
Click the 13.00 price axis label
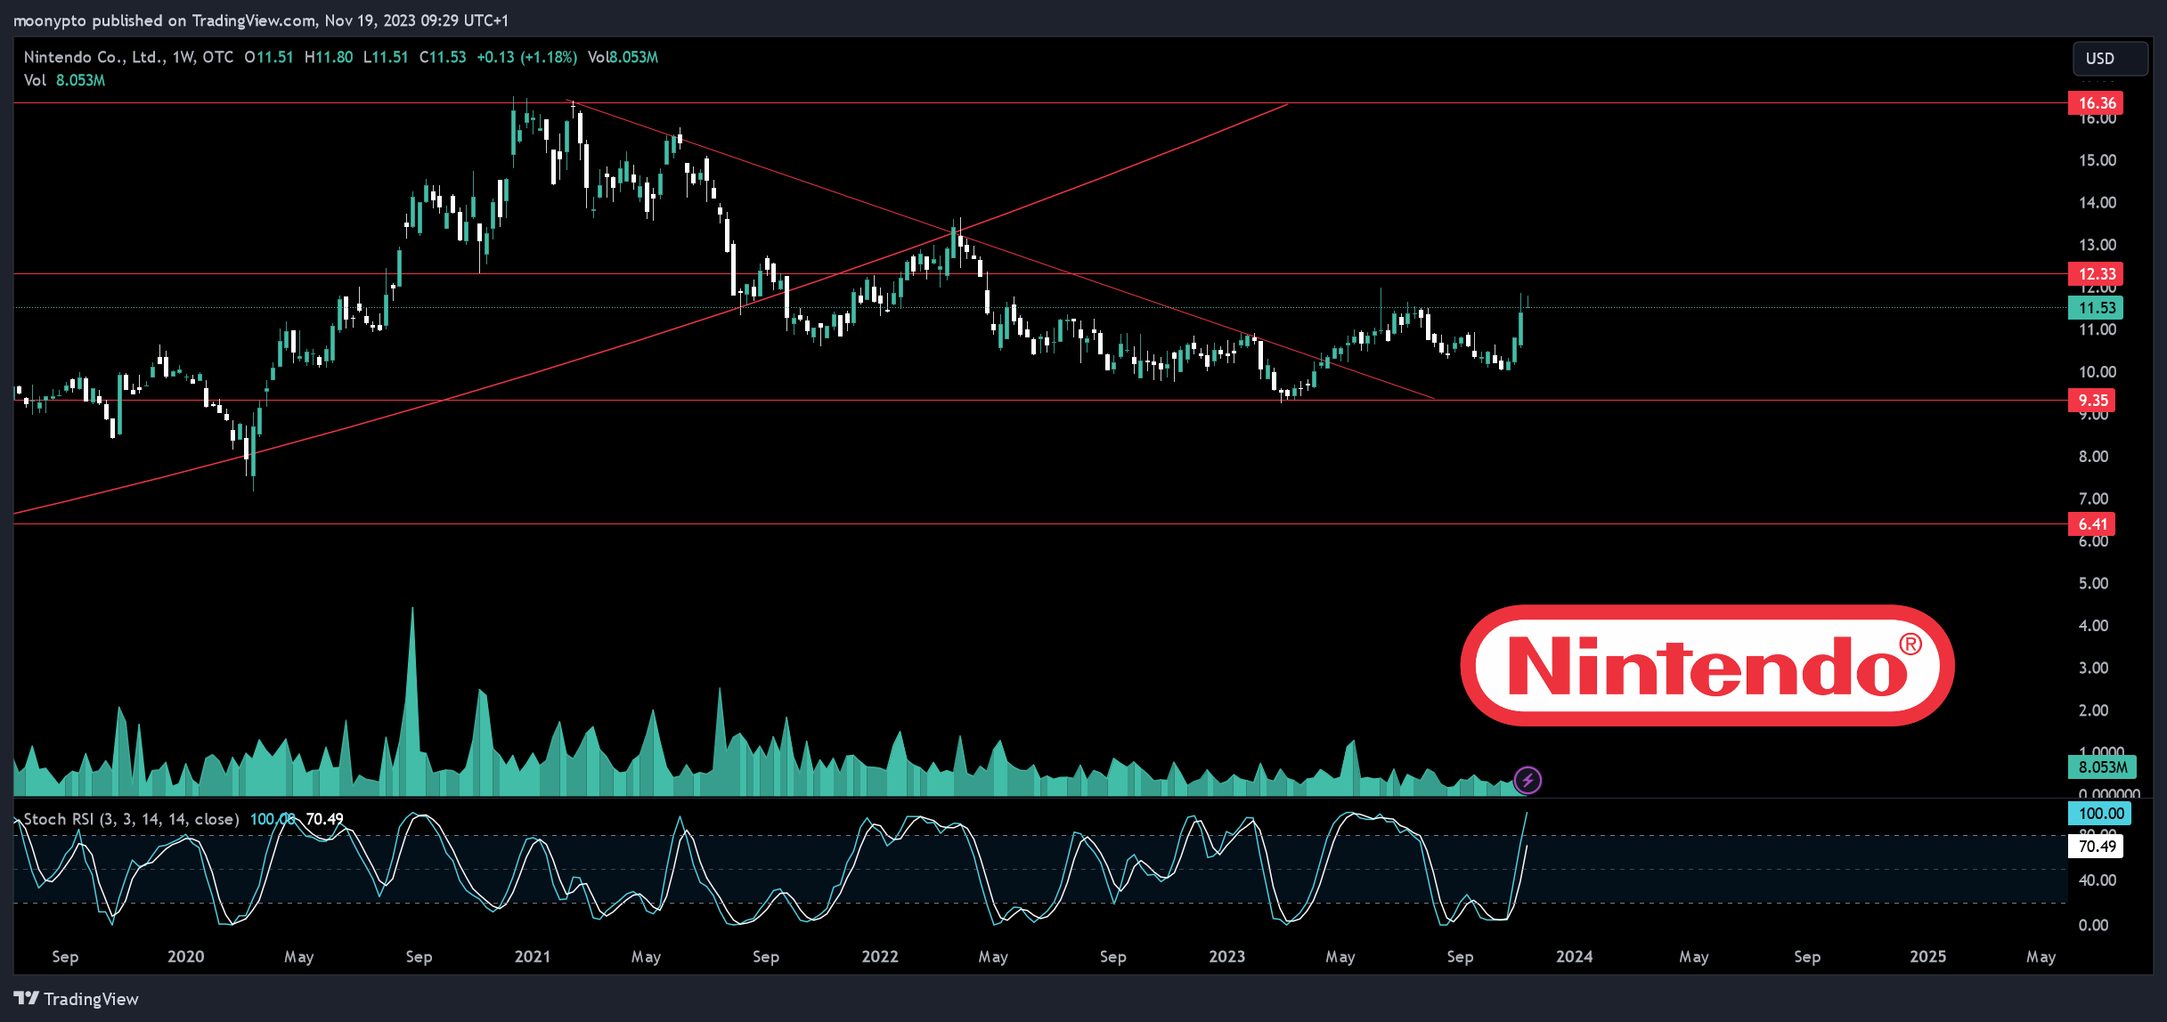click(2098, 246)
